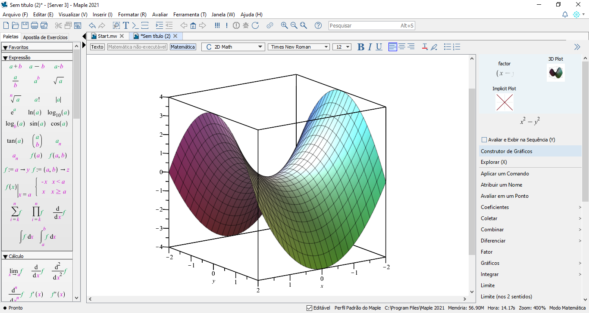Screen dimensions: 589x313
Task: Click the palette panel vertical scrollbar
Action: pos(77,84)
